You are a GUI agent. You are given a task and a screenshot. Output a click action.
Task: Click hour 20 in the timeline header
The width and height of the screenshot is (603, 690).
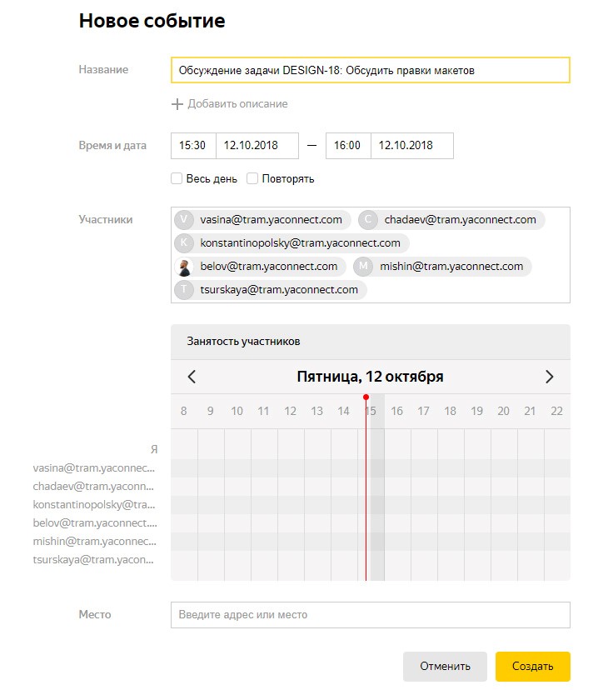(503, 411)
